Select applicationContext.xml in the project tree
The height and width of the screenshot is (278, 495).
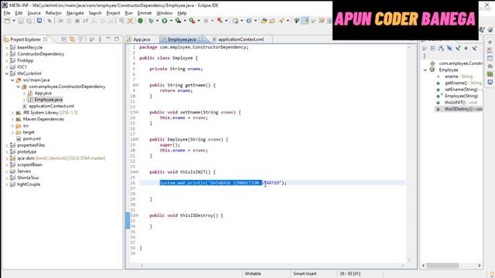52,107
